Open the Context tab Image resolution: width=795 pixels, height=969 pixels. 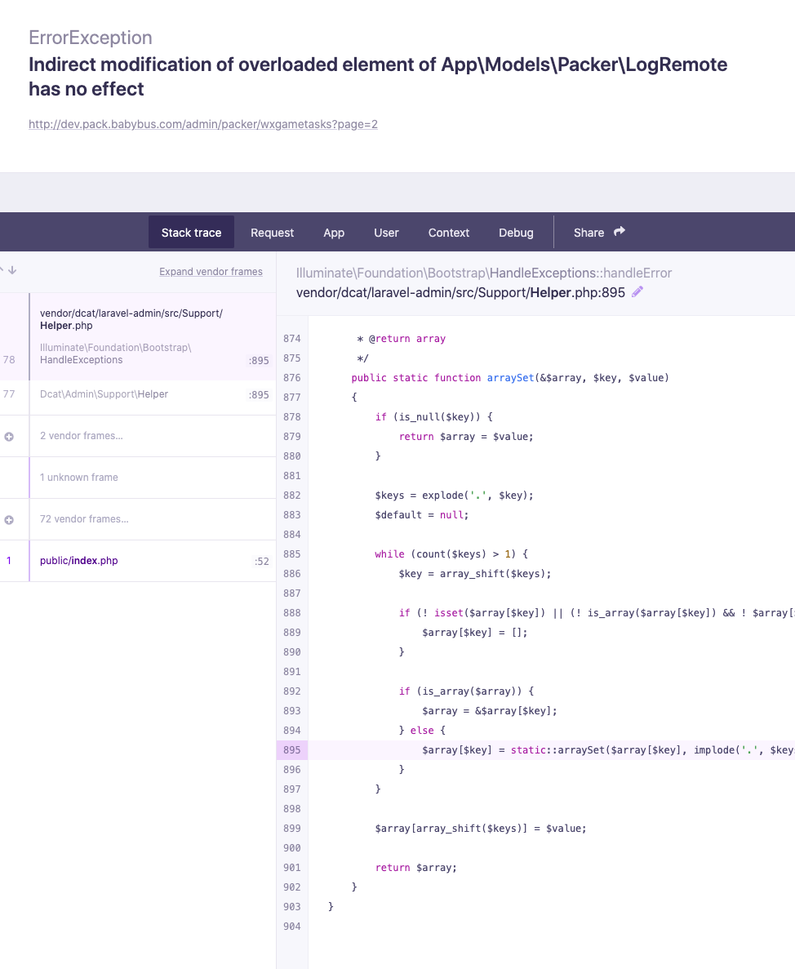pos(448,233)
